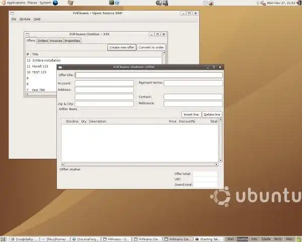
Task: Switch to the Glade workspace
Action: 266,239
